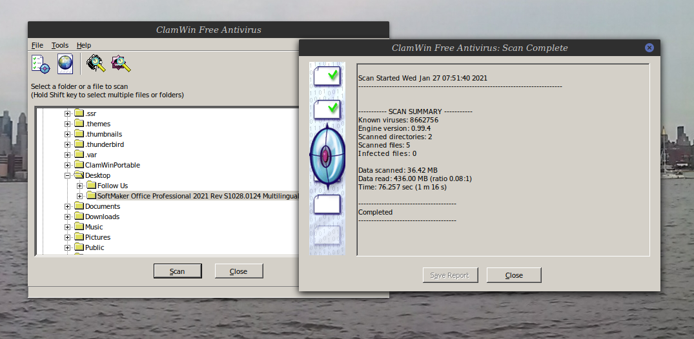694x339 pixels.
Task: Click the folder icon beside .ssr
Action: click(x=79, y=113)
